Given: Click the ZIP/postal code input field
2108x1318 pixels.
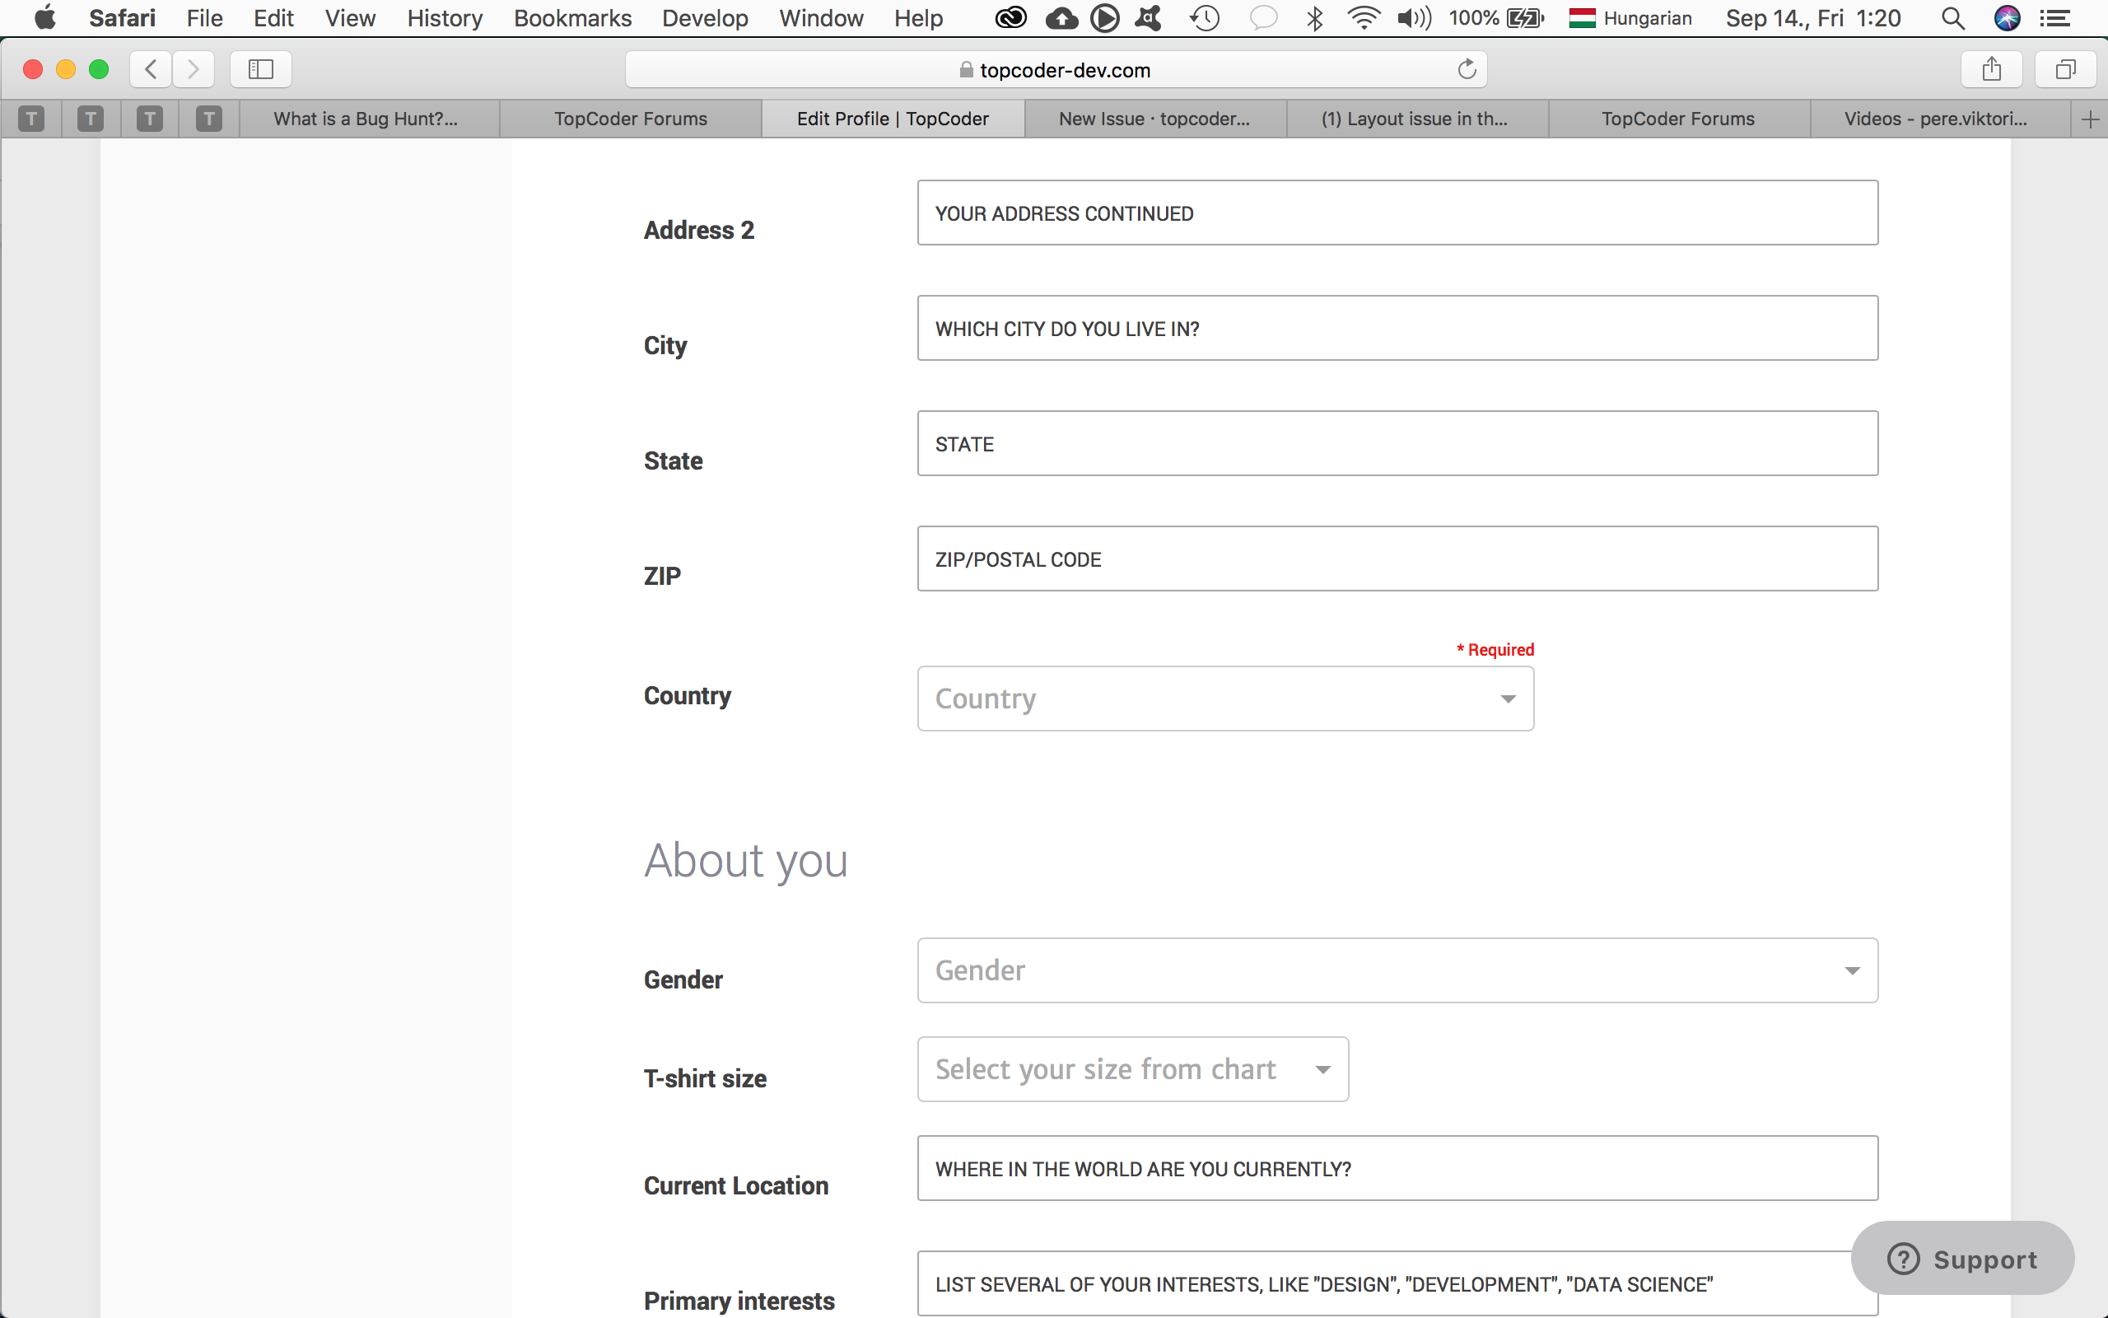Looking at the screenshot, I should click(1397, 559).
